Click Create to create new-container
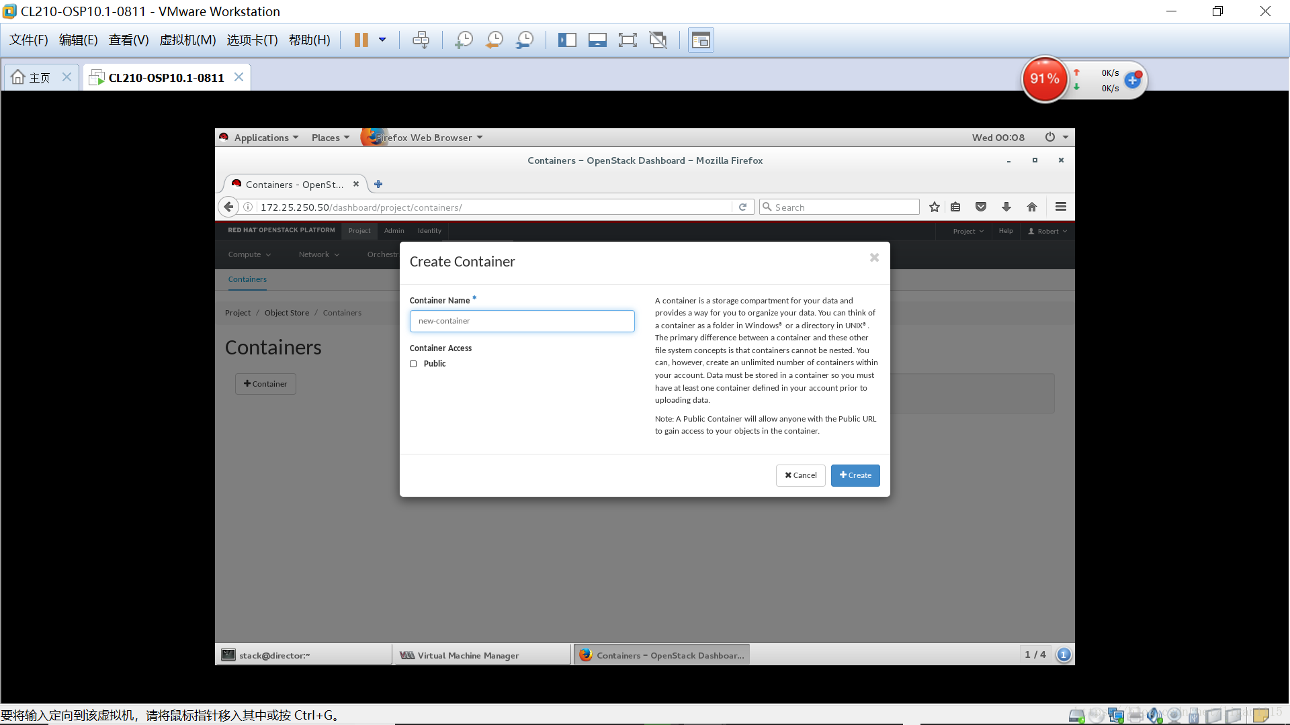1290x725 pixels. point(855,475)
